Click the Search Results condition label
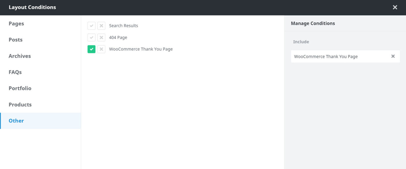 tap(123, 26)
